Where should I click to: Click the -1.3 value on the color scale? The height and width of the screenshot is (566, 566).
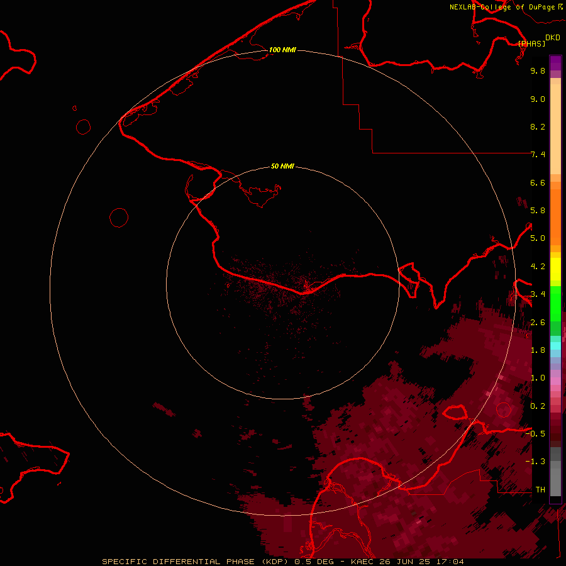(535, 462)
